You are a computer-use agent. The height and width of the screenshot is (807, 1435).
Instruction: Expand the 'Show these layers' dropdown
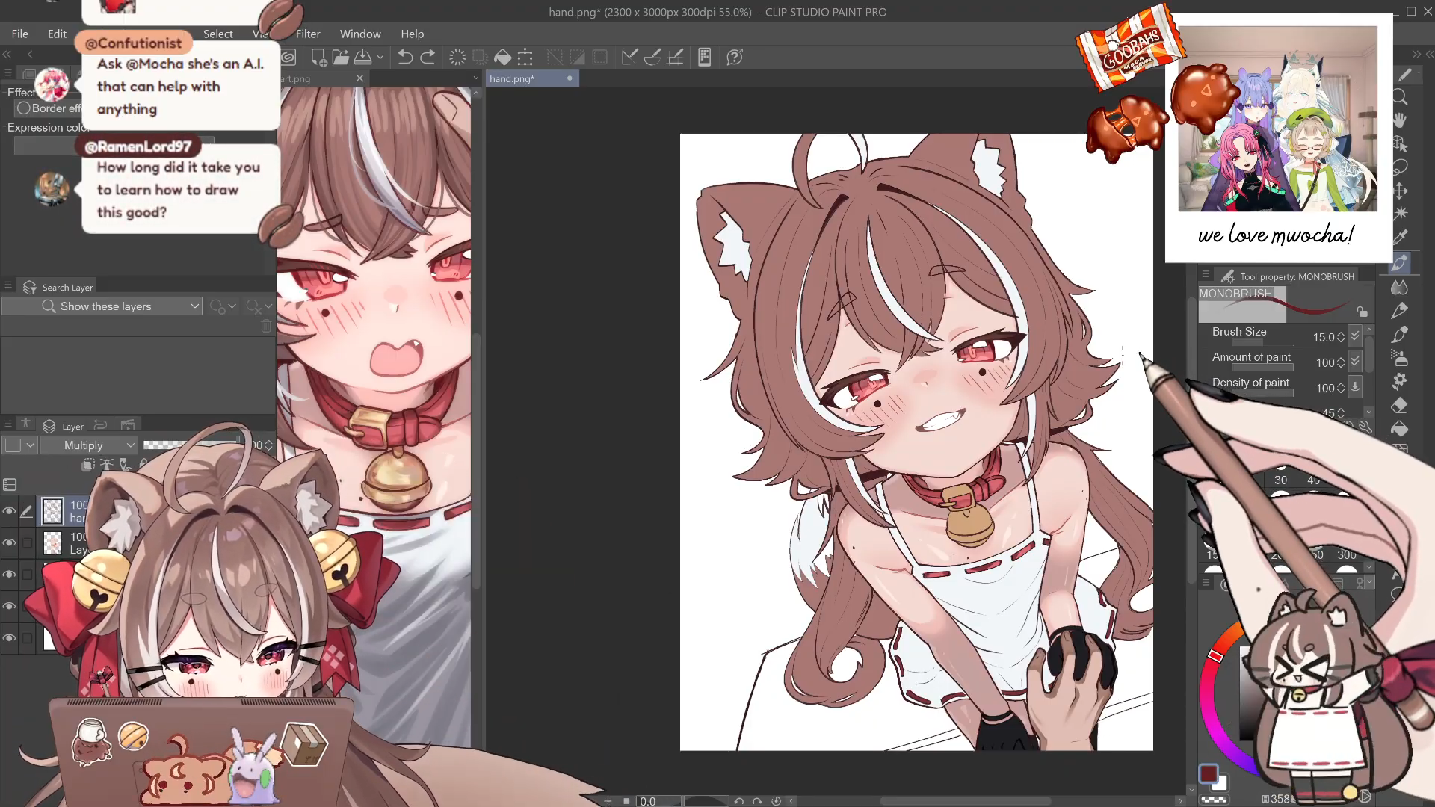(194, 306)
